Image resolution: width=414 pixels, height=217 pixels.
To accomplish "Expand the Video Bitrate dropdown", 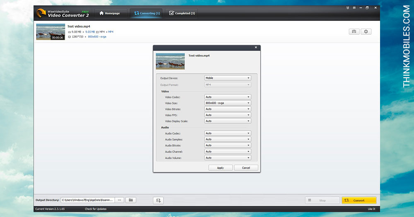I will [x=228, y=109].
